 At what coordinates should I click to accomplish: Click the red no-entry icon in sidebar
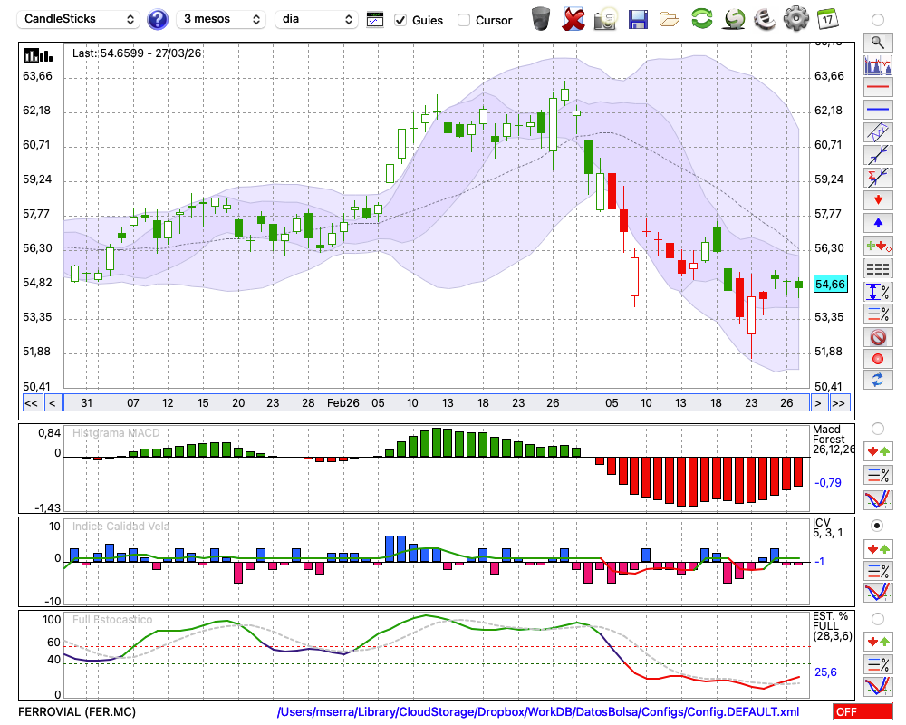877,336
